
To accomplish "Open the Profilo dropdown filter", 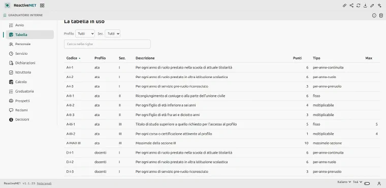I will tap(85, 33).
